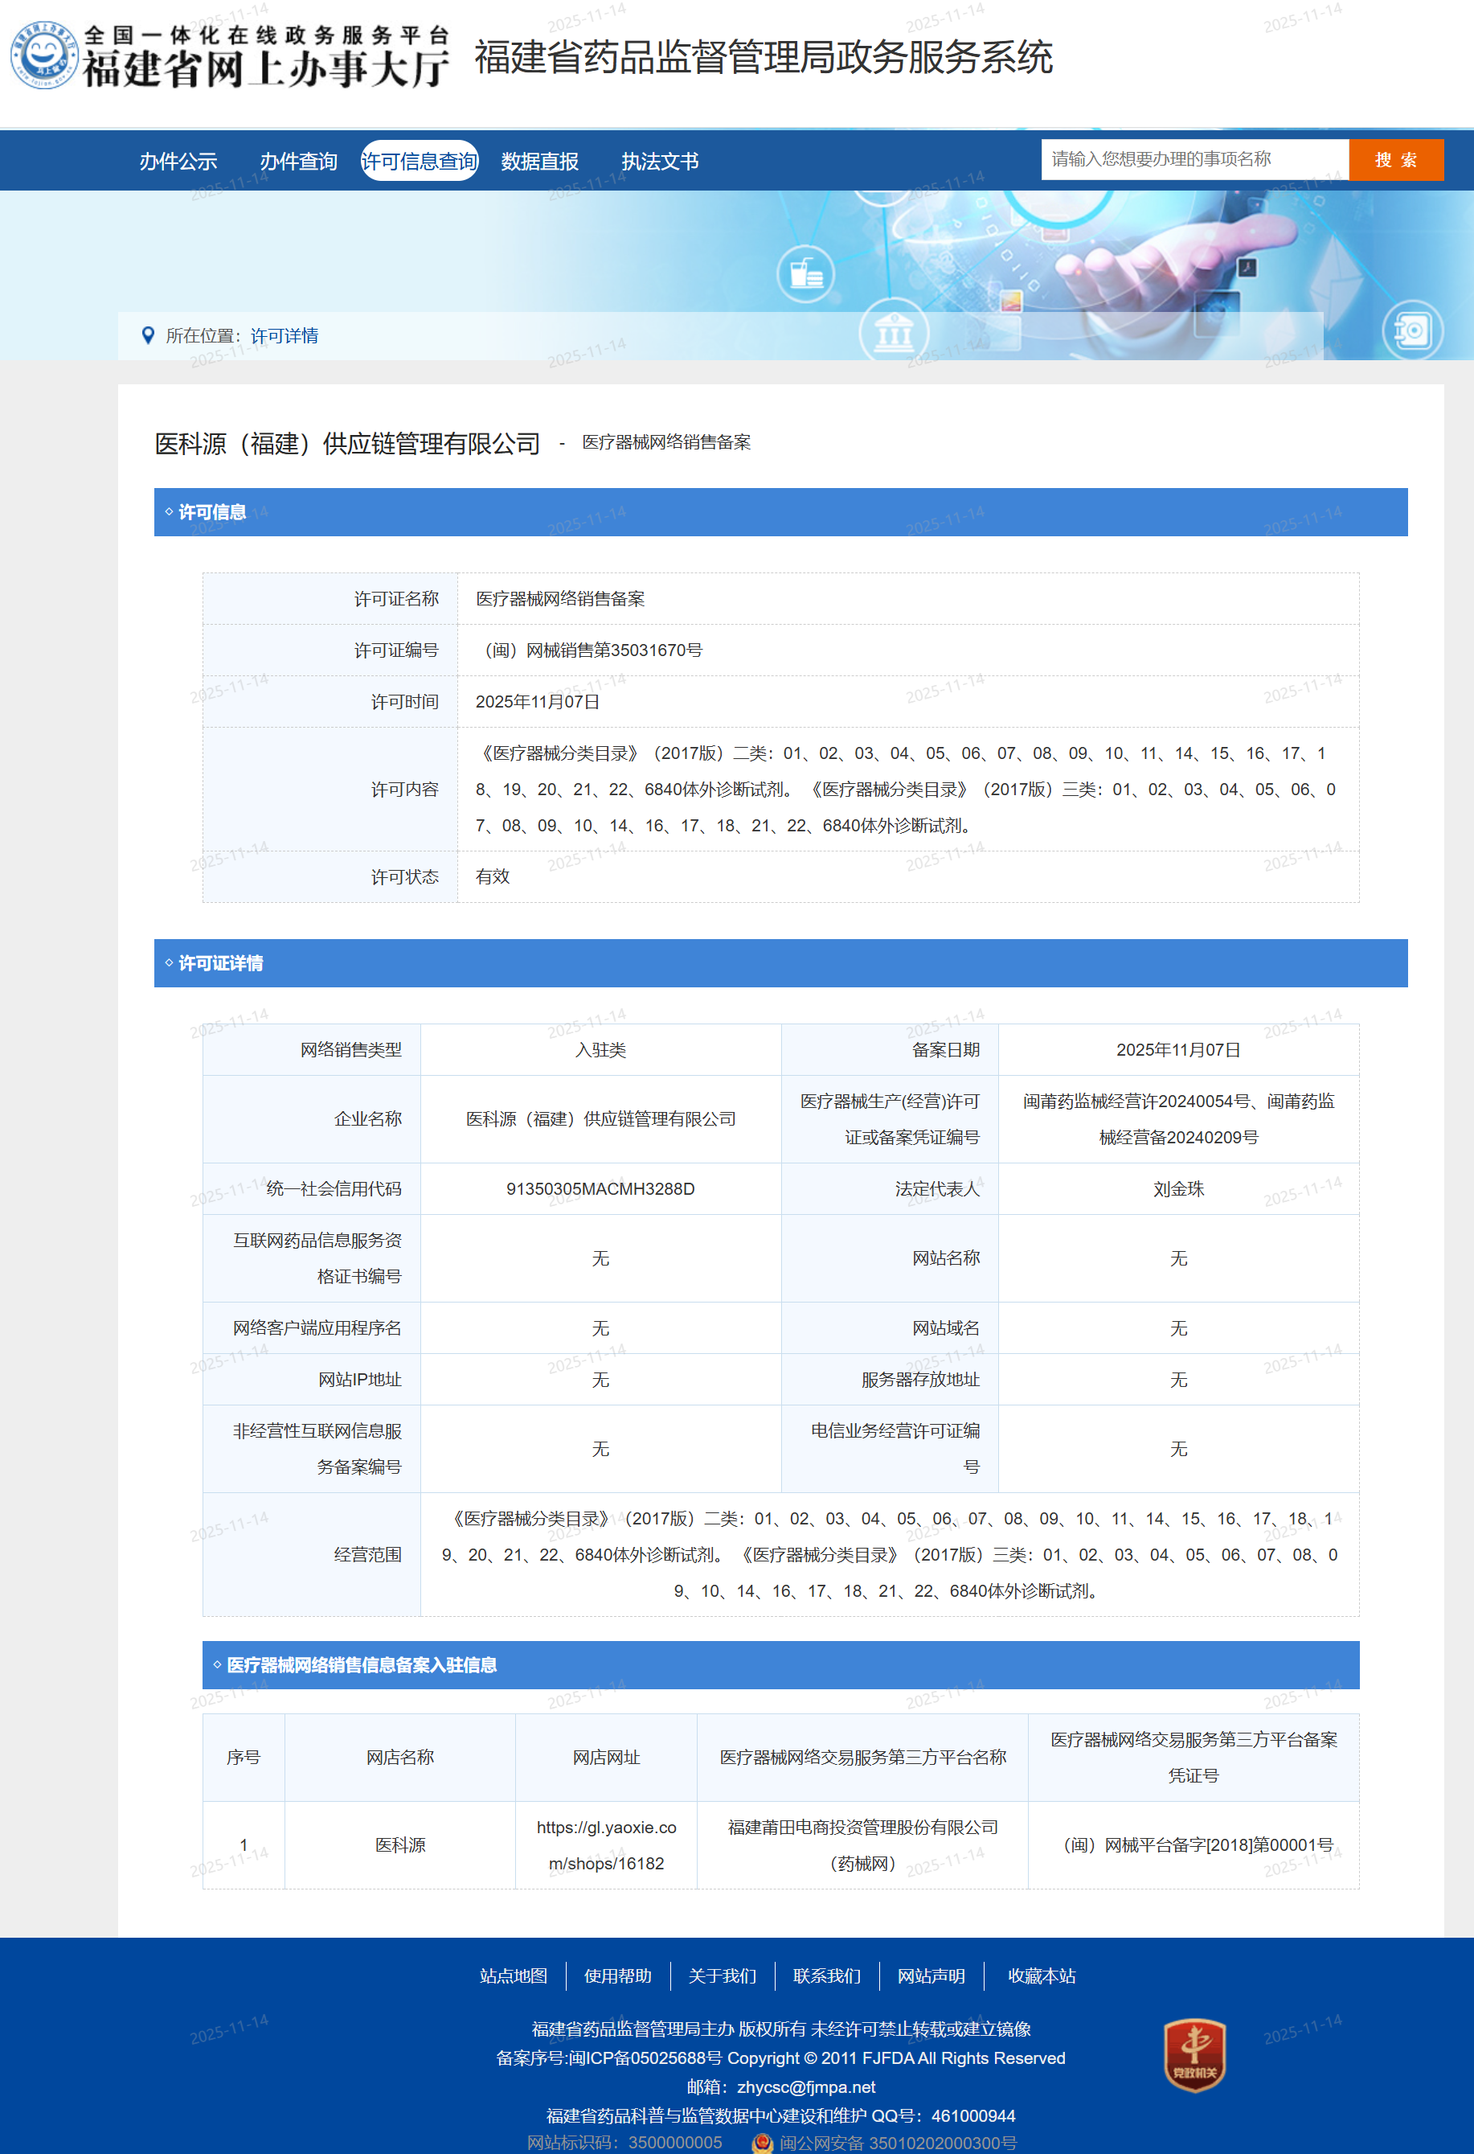
Task: Switch to the 执法文书 tab
Action: [x=660, y=162]
